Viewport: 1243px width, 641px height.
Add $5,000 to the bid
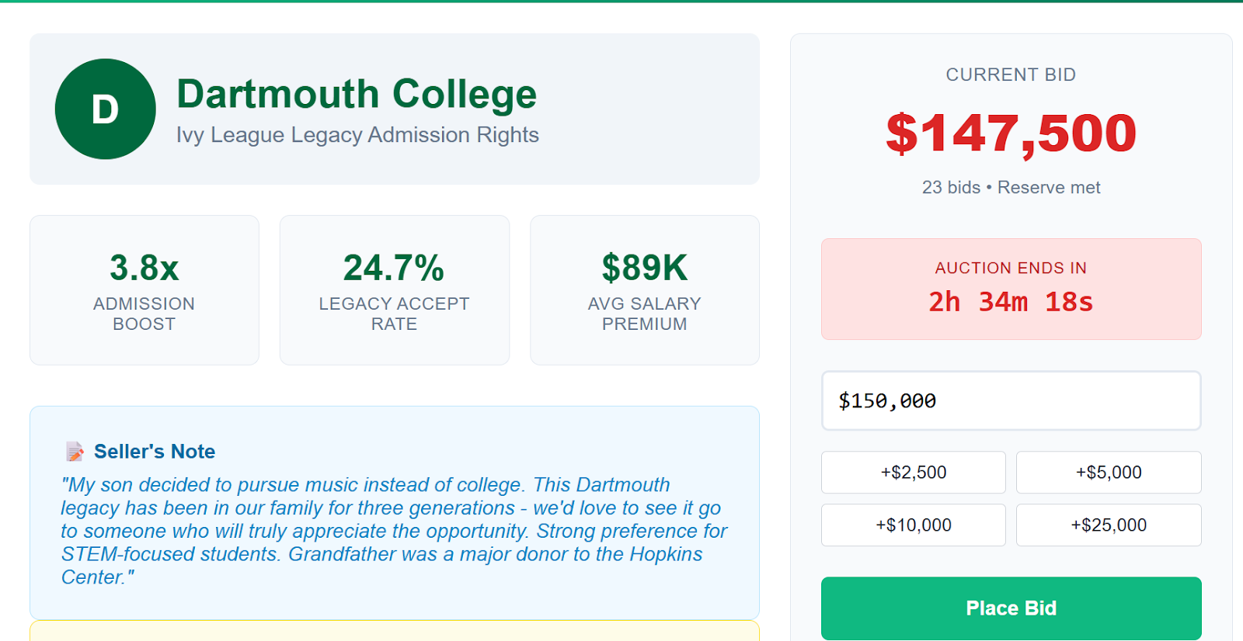(1109, 472)
